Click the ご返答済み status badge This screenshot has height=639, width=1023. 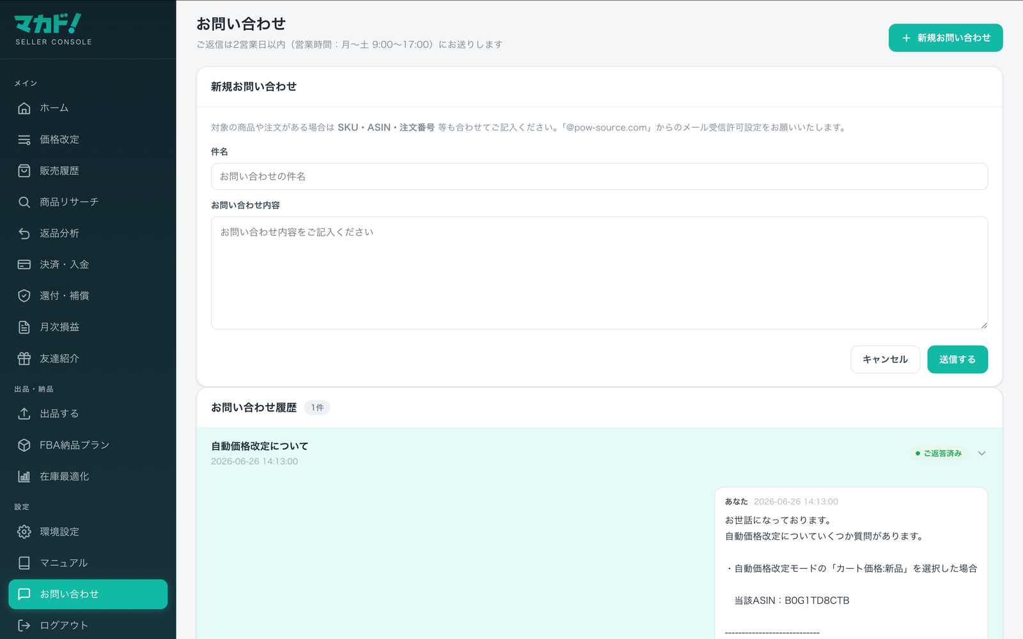tap(939, 453)
